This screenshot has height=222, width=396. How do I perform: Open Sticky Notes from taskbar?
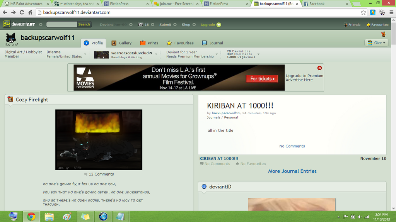(x=85, y=217)
